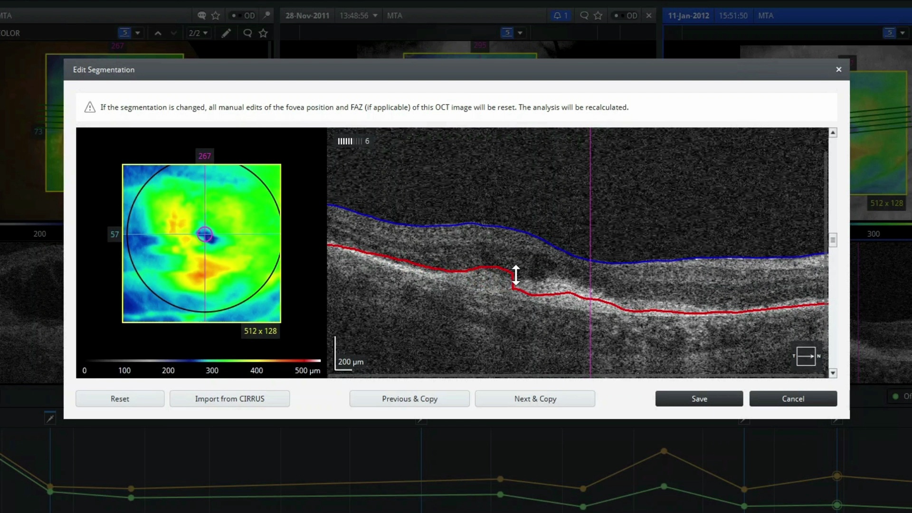
Task: Open the 2/2 page dropdown
Action: pyautogui.click(x=199, y=33)
